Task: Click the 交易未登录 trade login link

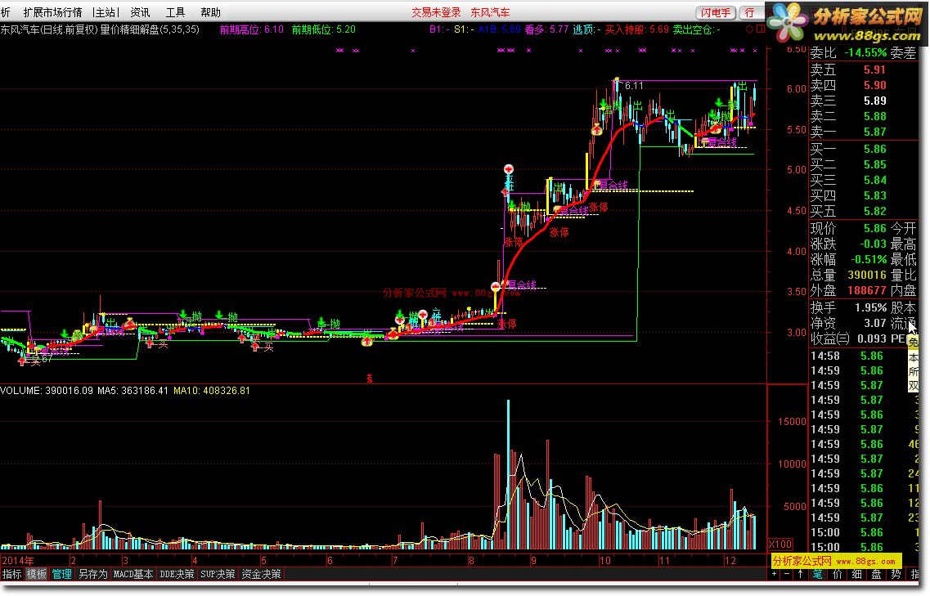Action: click(x=436, y=12)
